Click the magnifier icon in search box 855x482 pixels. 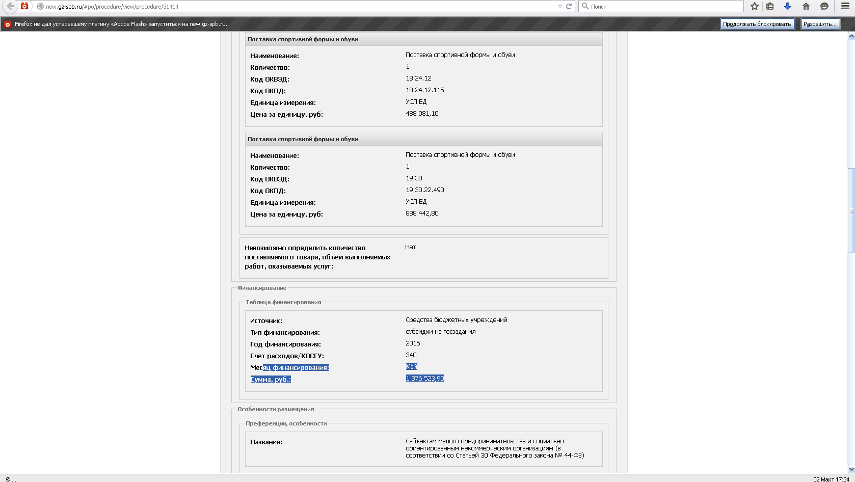click(585, 6)
